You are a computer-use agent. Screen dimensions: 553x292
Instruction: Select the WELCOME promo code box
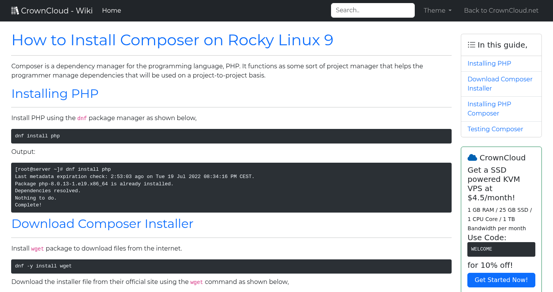501,249
